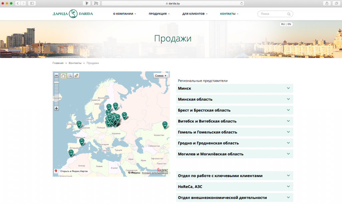Click the Продажи page title
The width and height of the screenshot is (342, 204).
173,39
